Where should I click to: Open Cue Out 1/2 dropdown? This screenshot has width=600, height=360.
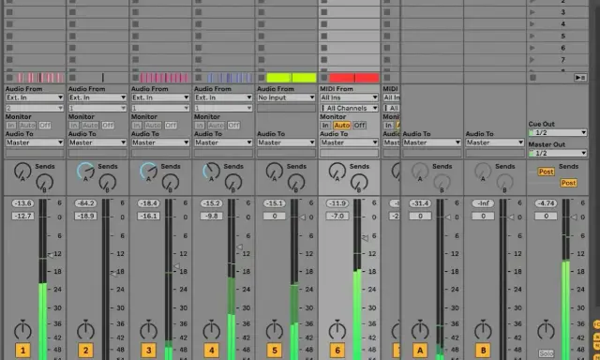(558, 133)
